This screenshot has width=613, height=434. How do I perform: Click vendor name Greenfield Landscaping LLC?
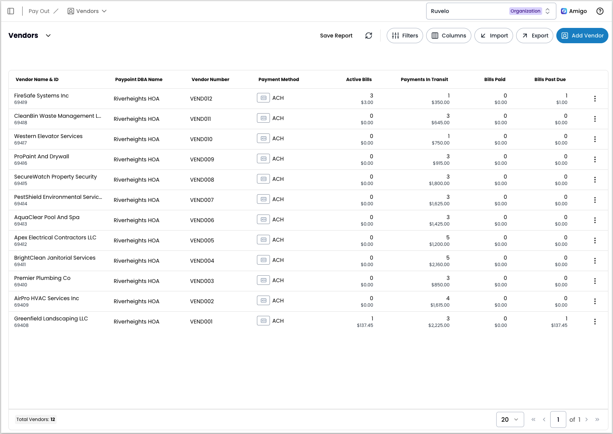point(51,319)
